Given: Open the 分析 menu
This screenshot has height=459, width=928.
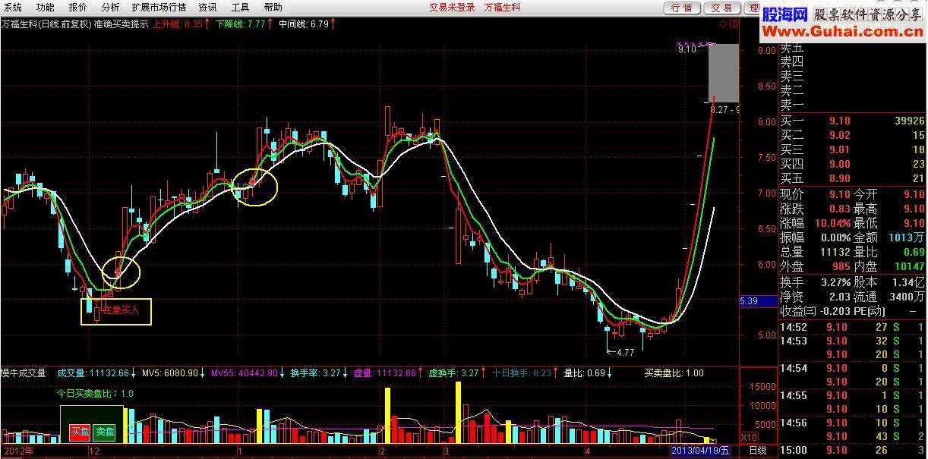Looking at the screenshot, I should tap(110, 8).
